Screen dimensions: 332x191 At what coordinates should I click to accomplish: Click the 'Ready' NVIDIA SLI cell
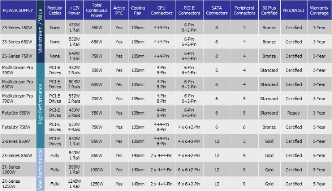[x=294, y=113]
